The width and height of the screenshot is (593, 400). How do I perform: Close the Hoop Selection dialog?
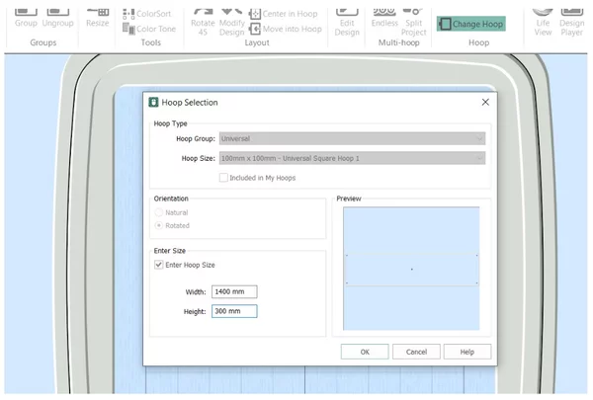point(485,102)
